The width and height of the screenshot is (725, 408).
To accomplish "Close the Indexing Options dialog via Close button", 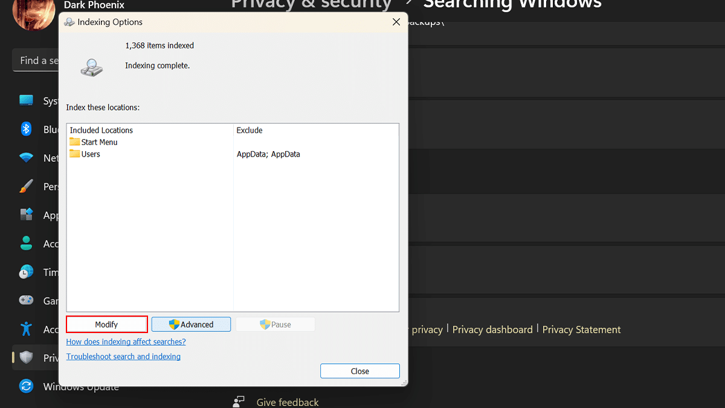I will [x=359, y=371].
